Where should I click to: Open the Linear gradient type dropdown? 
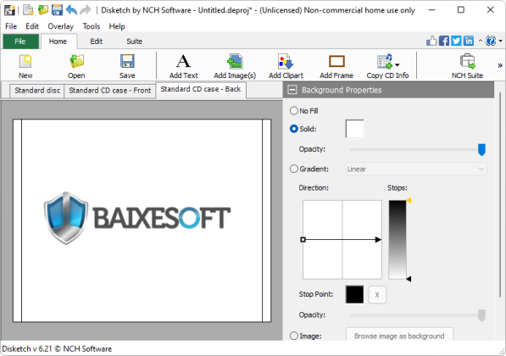416,169
